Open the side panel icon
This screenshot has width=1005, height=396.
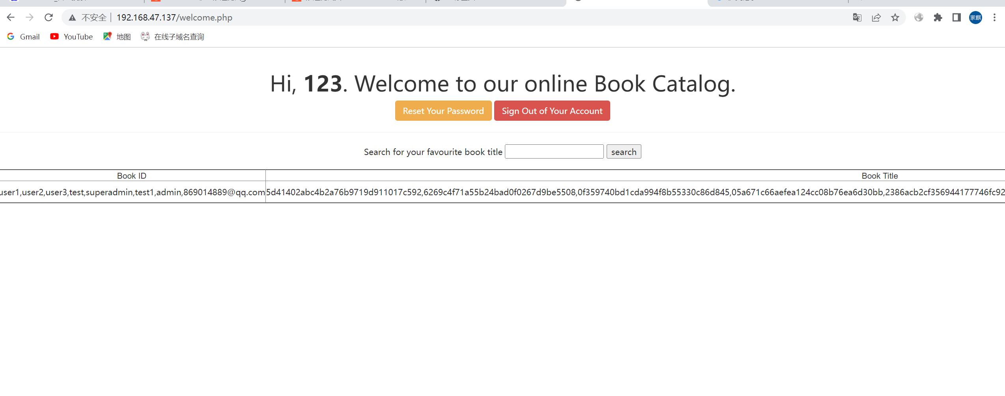[x=956, y=17]
